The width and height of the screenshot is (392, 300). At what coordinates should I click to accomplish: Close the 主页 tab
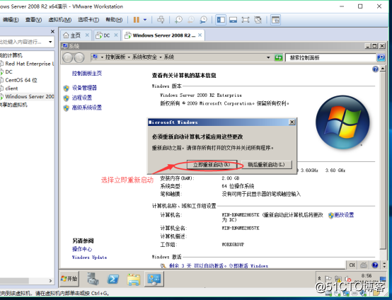click(x=87, y=35)
